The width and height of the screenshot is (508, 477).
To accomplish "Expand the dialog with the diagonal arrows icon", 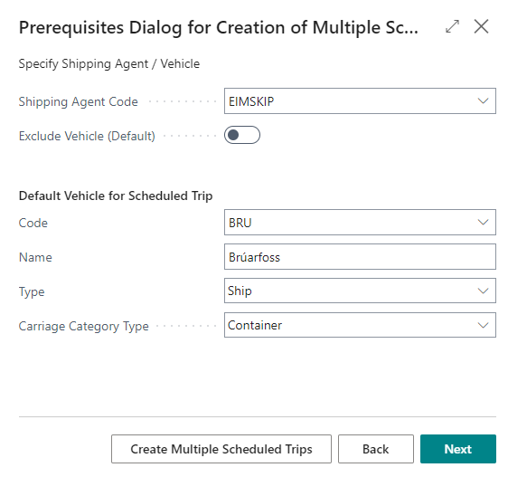I will point(452,26).
